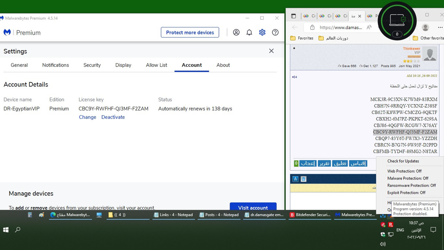Mute audio via the speaker tray icon
444x250 pixels.
383,244
